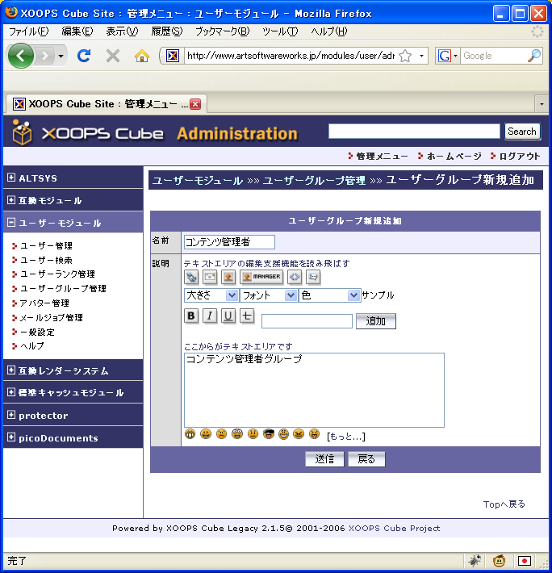Click Firefox home button
The width and height of the screenshot is (552, 573).
[142, 56]
